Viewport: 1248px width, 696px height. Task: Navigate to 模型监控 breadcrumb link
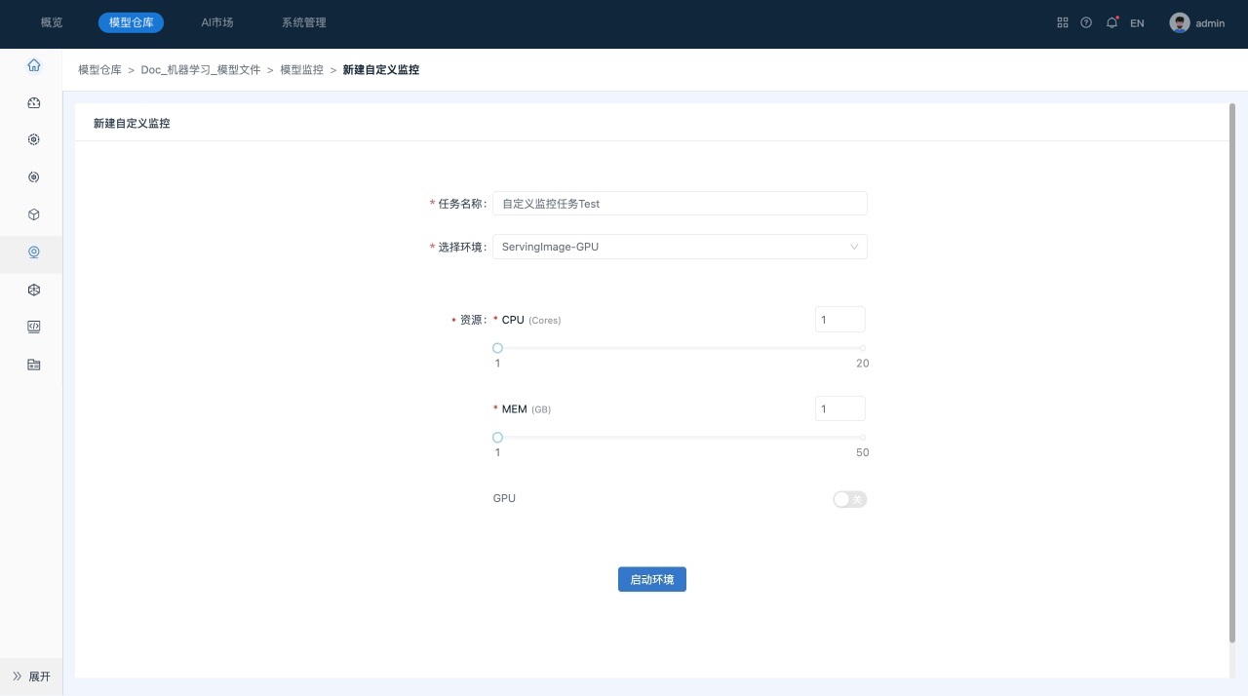301,70
